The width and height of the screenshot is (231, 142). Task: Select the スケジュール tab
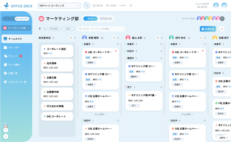point(106,18)
